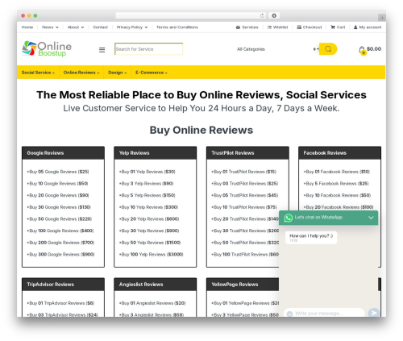
Task: Select Buy 30 Yelp Reviews ($900)
Action: point(149,231)
